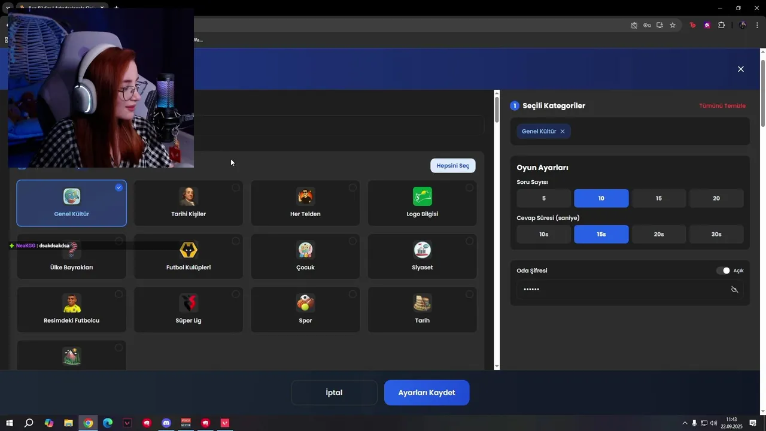Click the İptal button
This screenshot has height=431, width=766.
334,393
